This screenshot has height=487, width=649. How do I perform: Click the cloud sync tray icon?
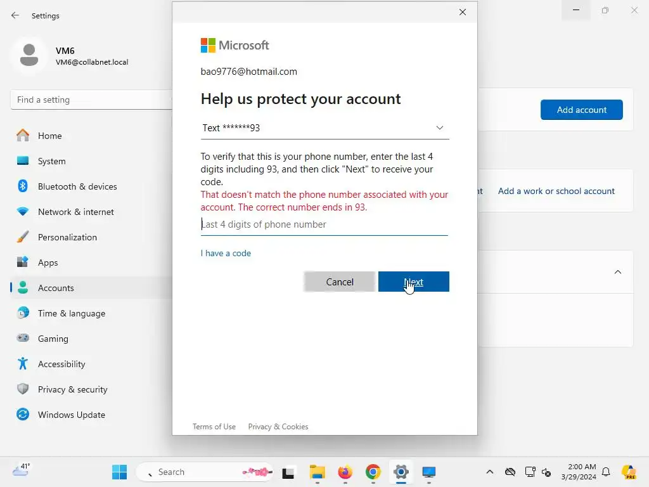pyautogui.click(x=510, y=472)
